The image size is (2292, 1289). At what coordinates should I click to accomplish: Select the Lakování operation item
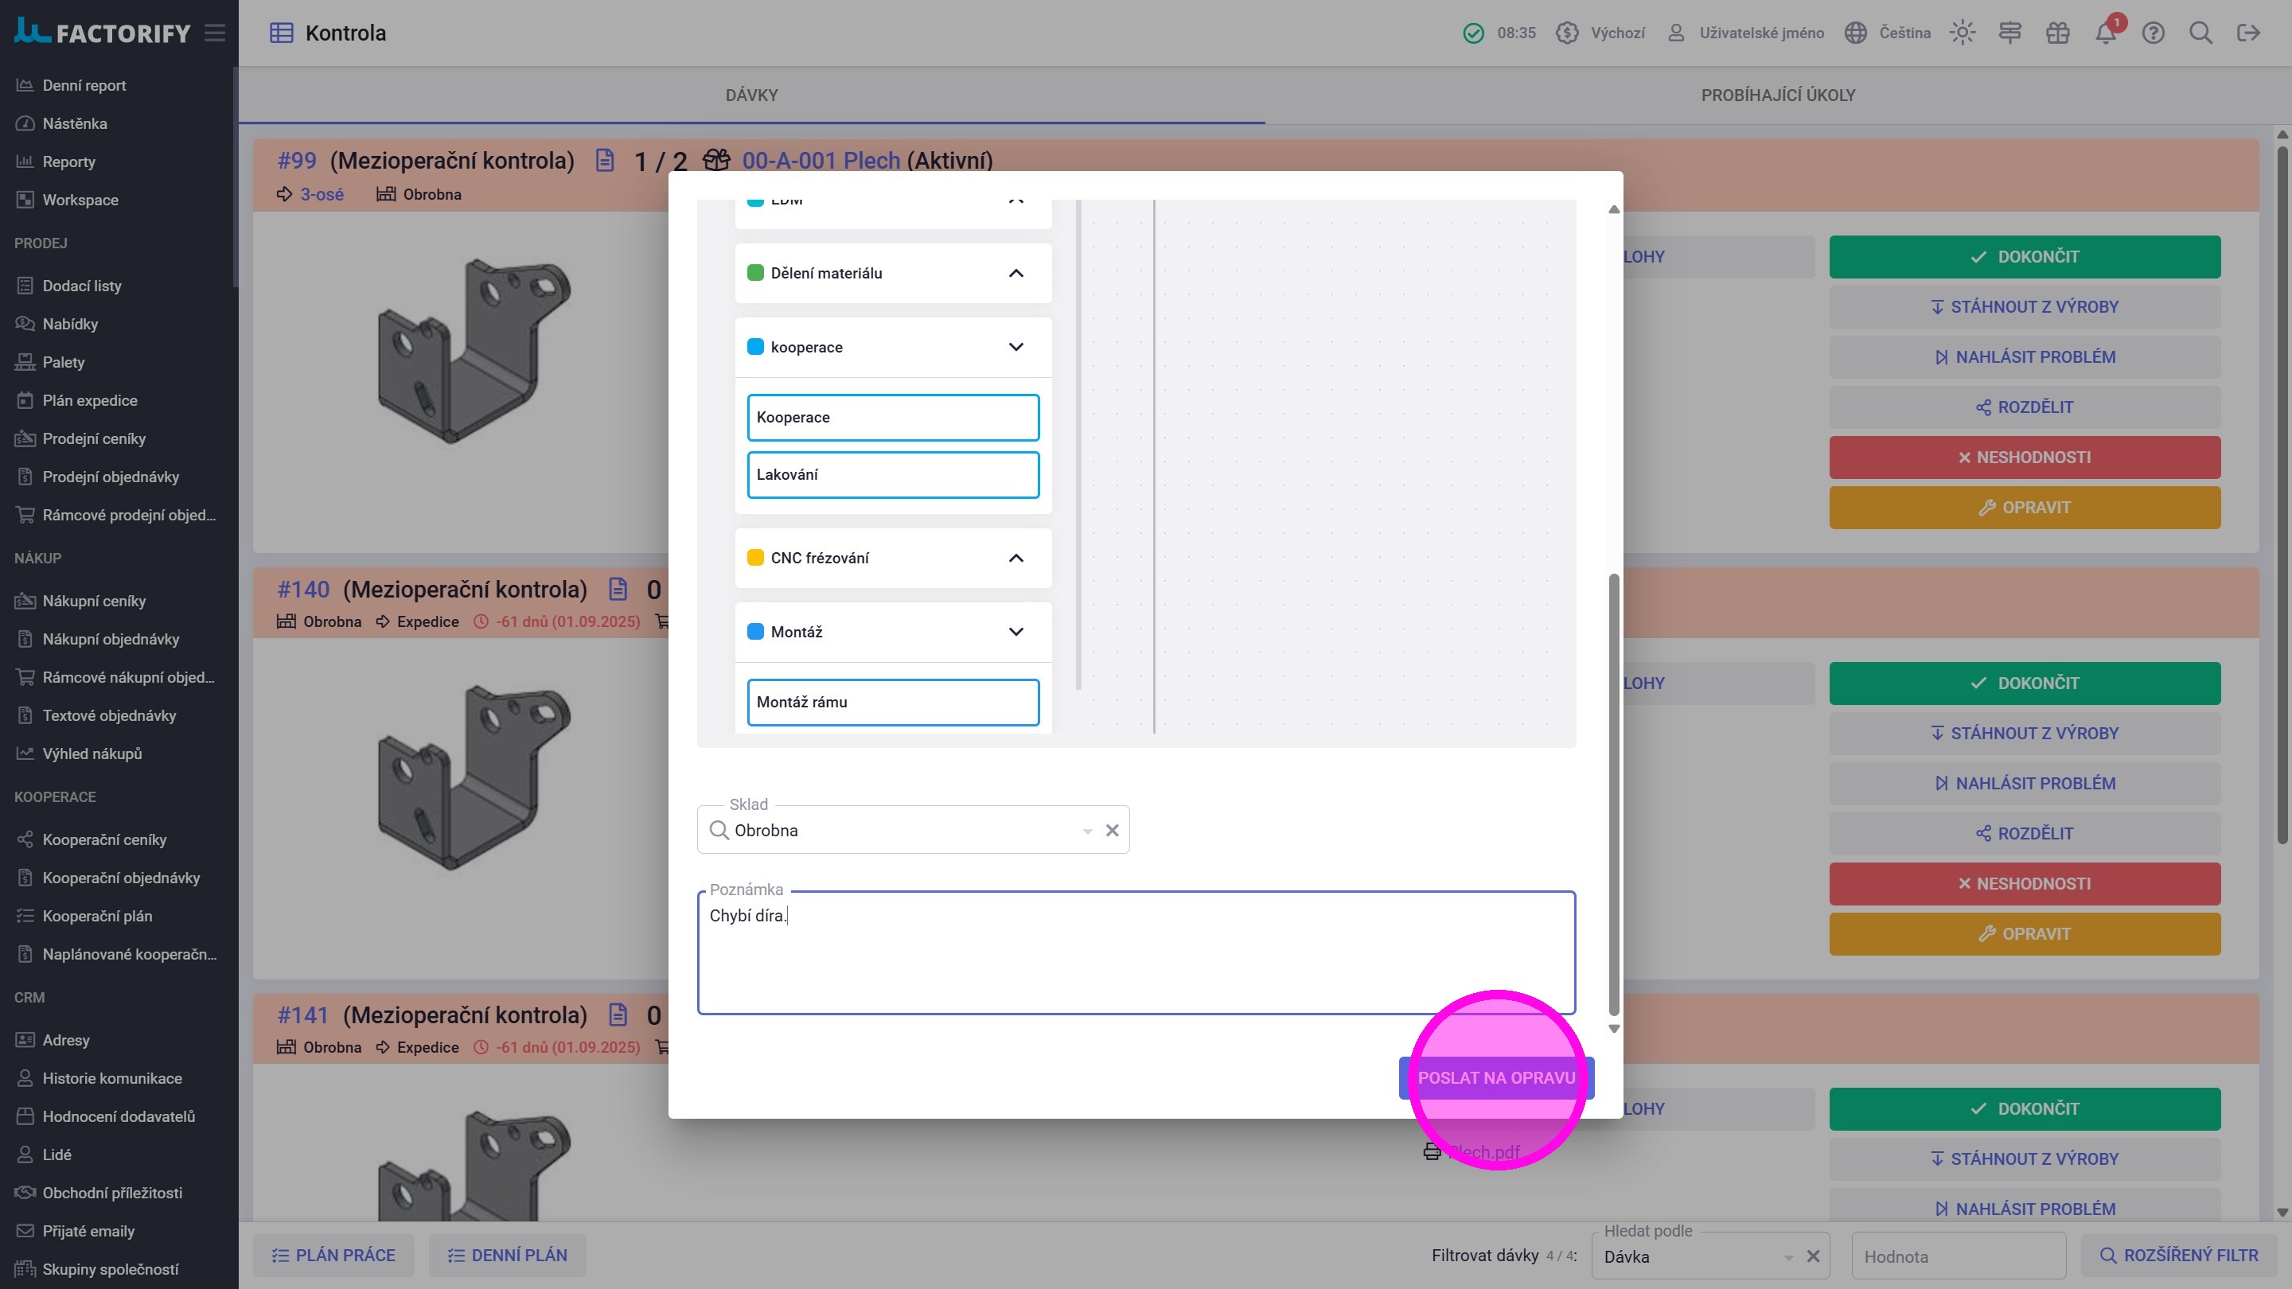coord(892,474)
